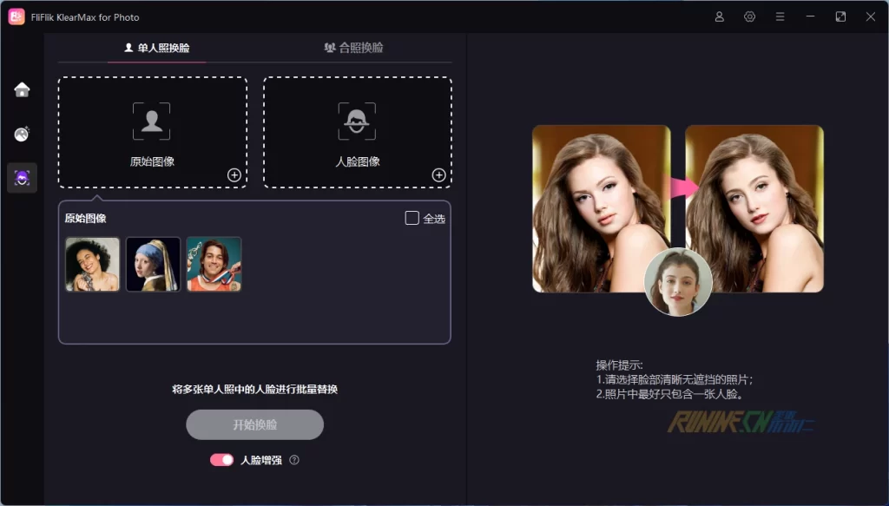The height and width of the screenshot is (506, 889).
Task: Click the plus icon in 人脸图像 box
Action: point(438,175)
